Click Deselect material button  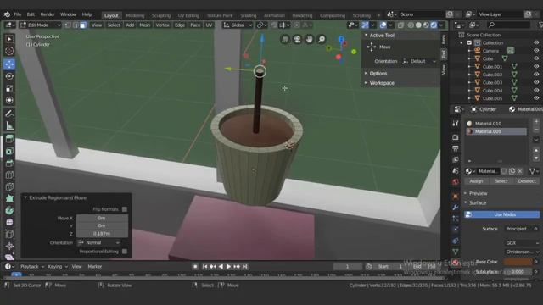527,181
